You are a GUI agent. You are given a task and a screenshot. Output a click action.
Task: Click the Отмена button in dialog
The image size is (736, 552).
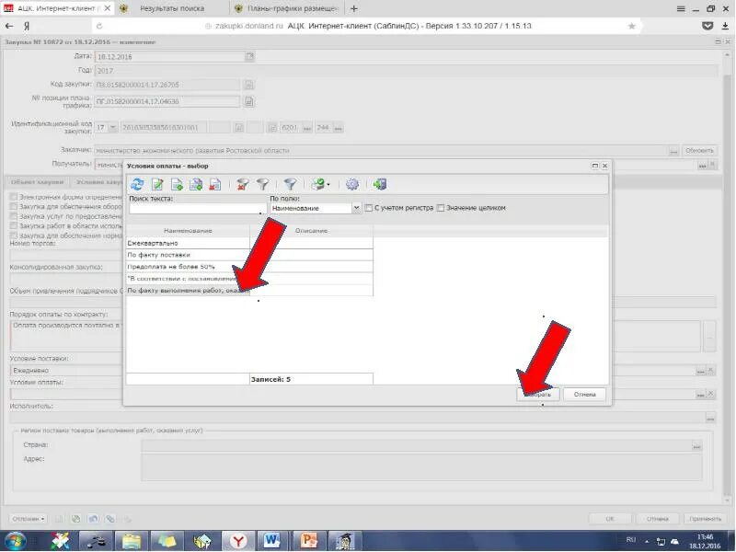tap(584, 395)
